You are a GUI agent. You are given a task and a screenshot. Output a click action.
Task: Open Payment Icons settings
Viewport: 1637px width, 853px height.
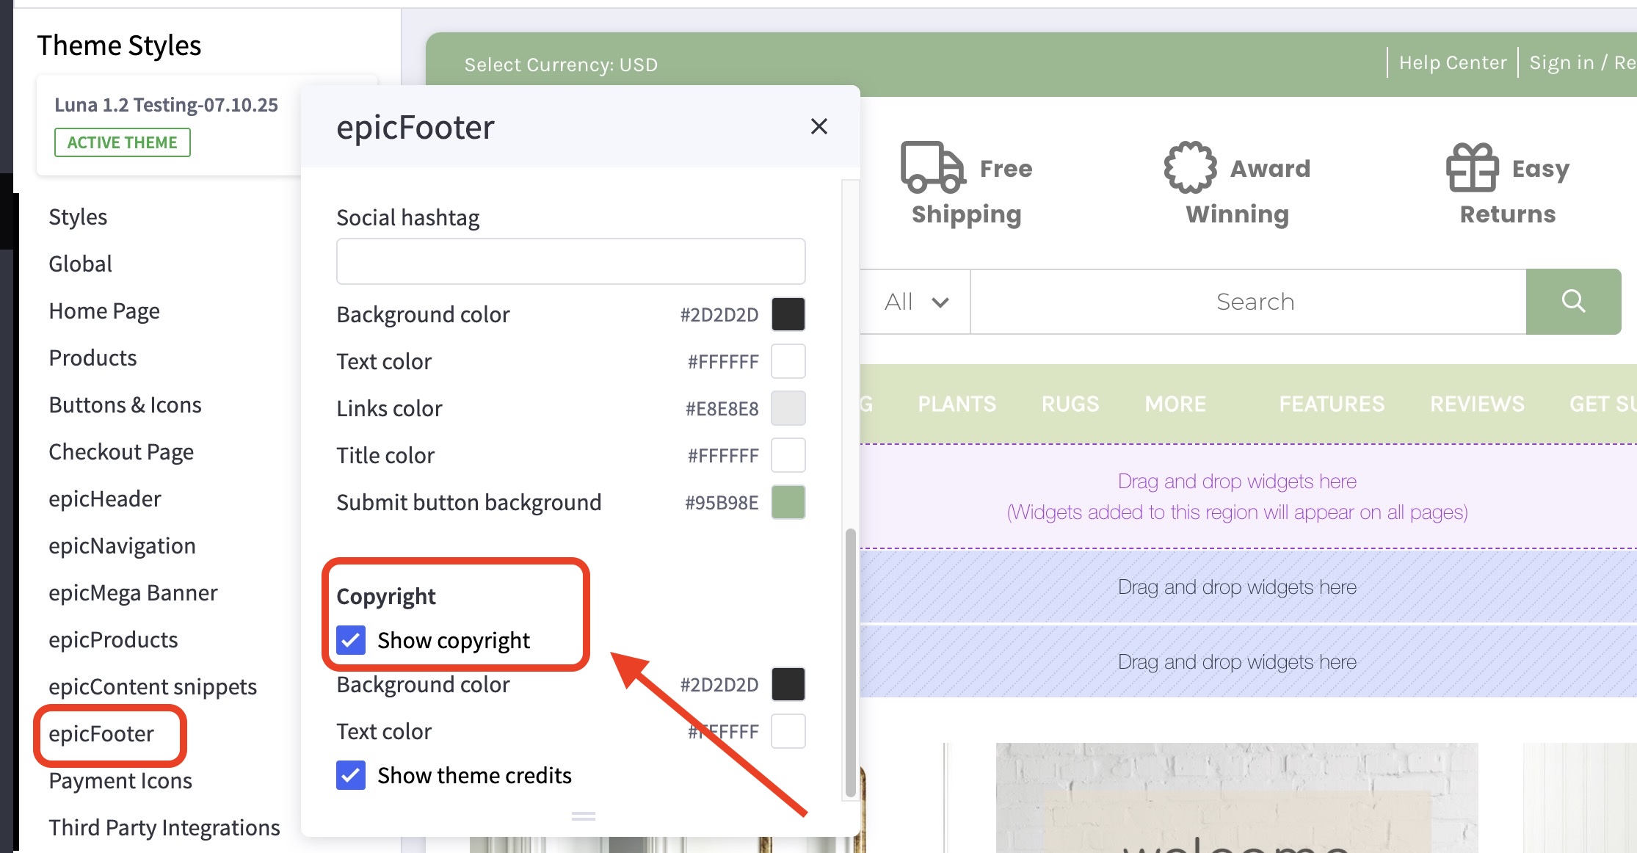(x=120, y=780)
